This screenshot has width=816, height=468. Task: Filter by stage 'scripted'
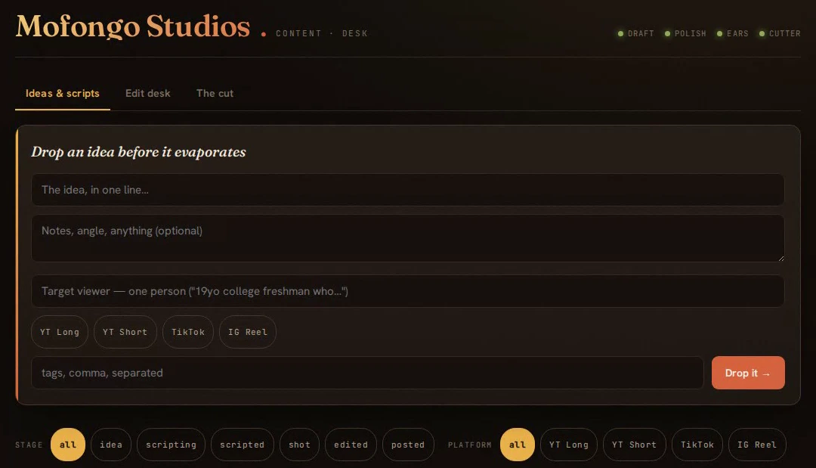(242, 445)
